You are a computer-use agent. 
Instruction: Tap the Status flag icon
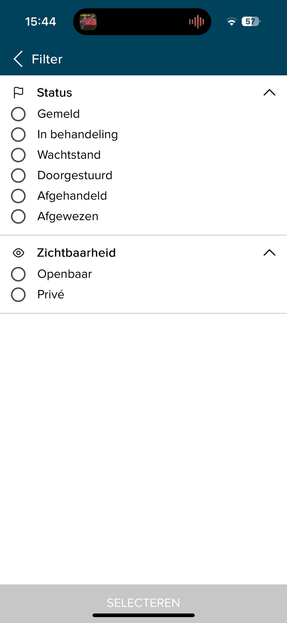[19, 92]
